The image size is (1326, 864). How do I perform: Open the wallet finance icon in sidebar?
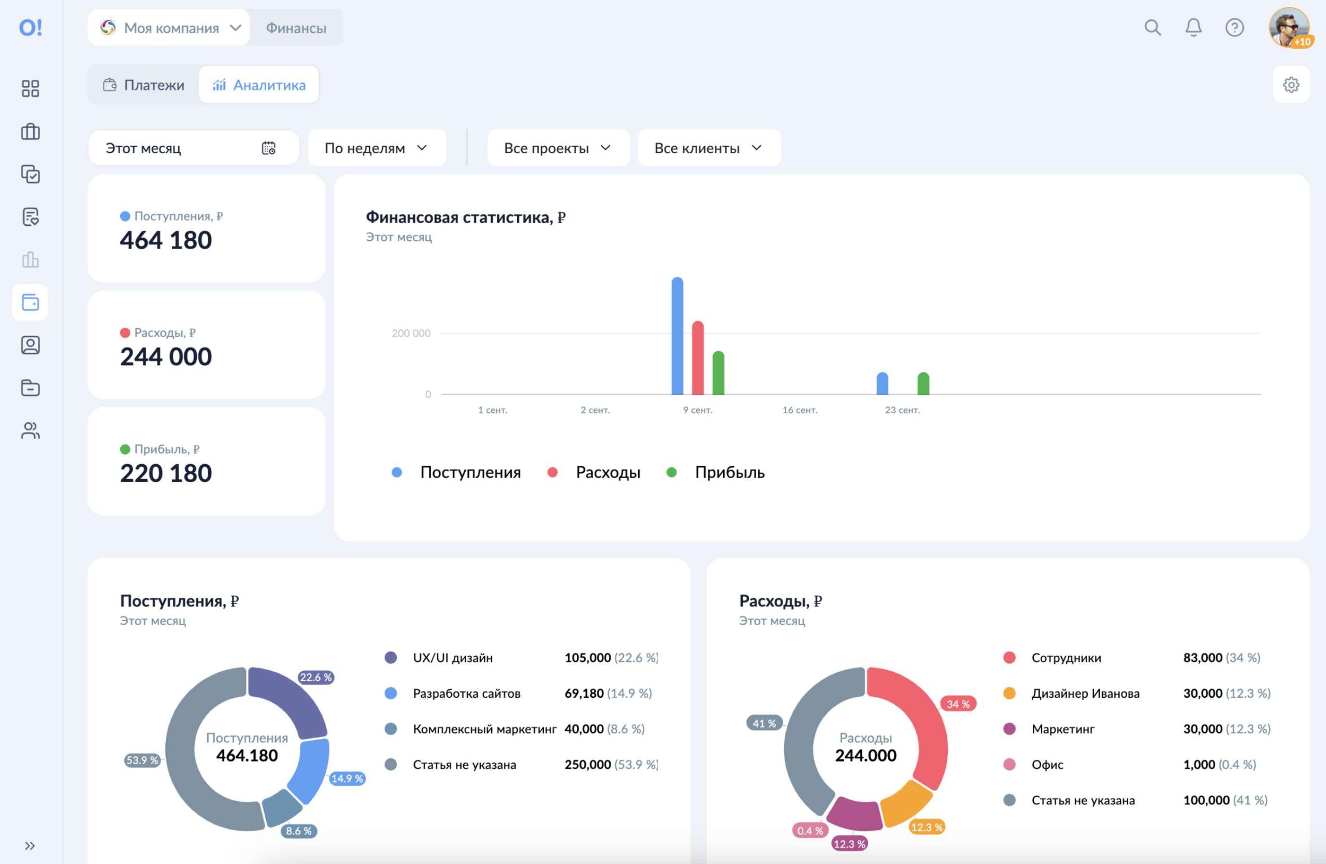click(30, 303)
